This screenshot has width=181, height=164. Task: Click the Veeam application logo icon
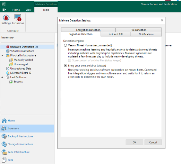(3, 4)
